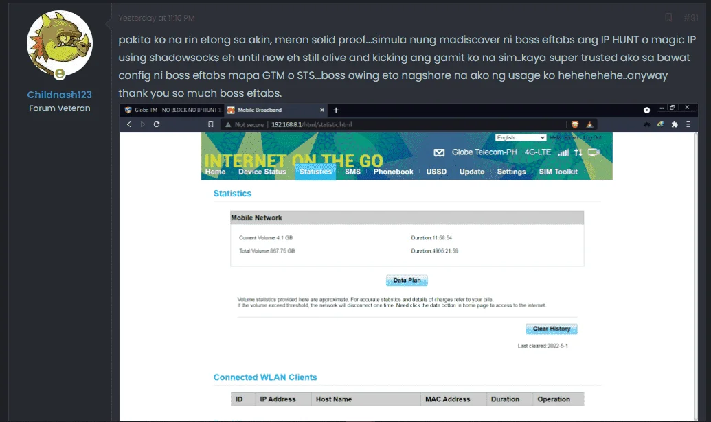Click the browser back arrow
Viewport: 711px width, 422px height.
[129, 124]
